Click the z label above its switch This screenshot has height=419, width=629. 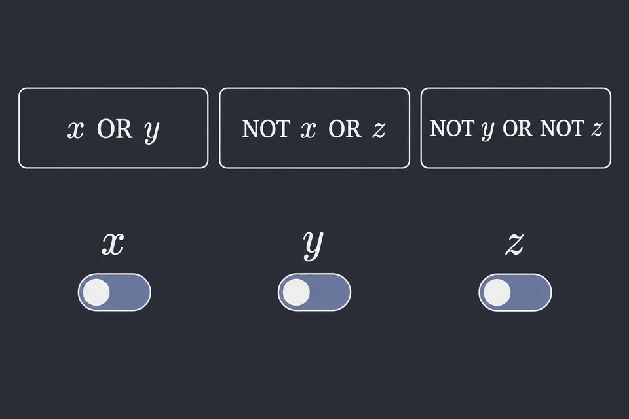click(515, 244)
